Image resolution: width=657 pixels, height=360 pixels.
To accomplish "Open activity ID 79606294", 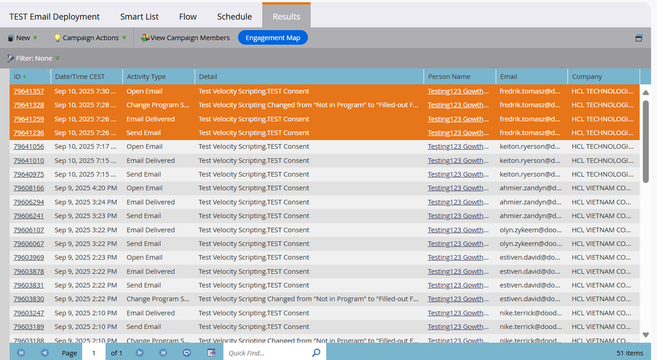I will (x=28, y=202).
